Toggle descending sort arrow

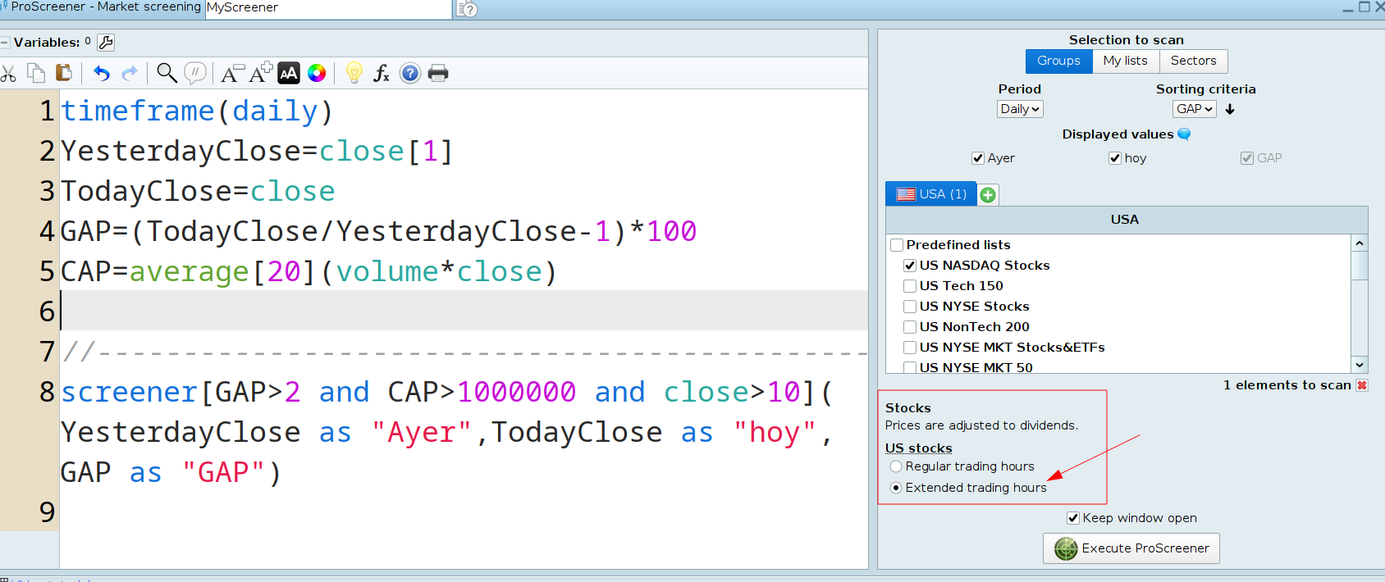click(x=1230, y=109)
